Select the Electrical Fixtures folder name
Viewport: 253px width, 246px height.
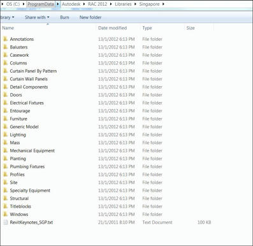tap(27, 103)
